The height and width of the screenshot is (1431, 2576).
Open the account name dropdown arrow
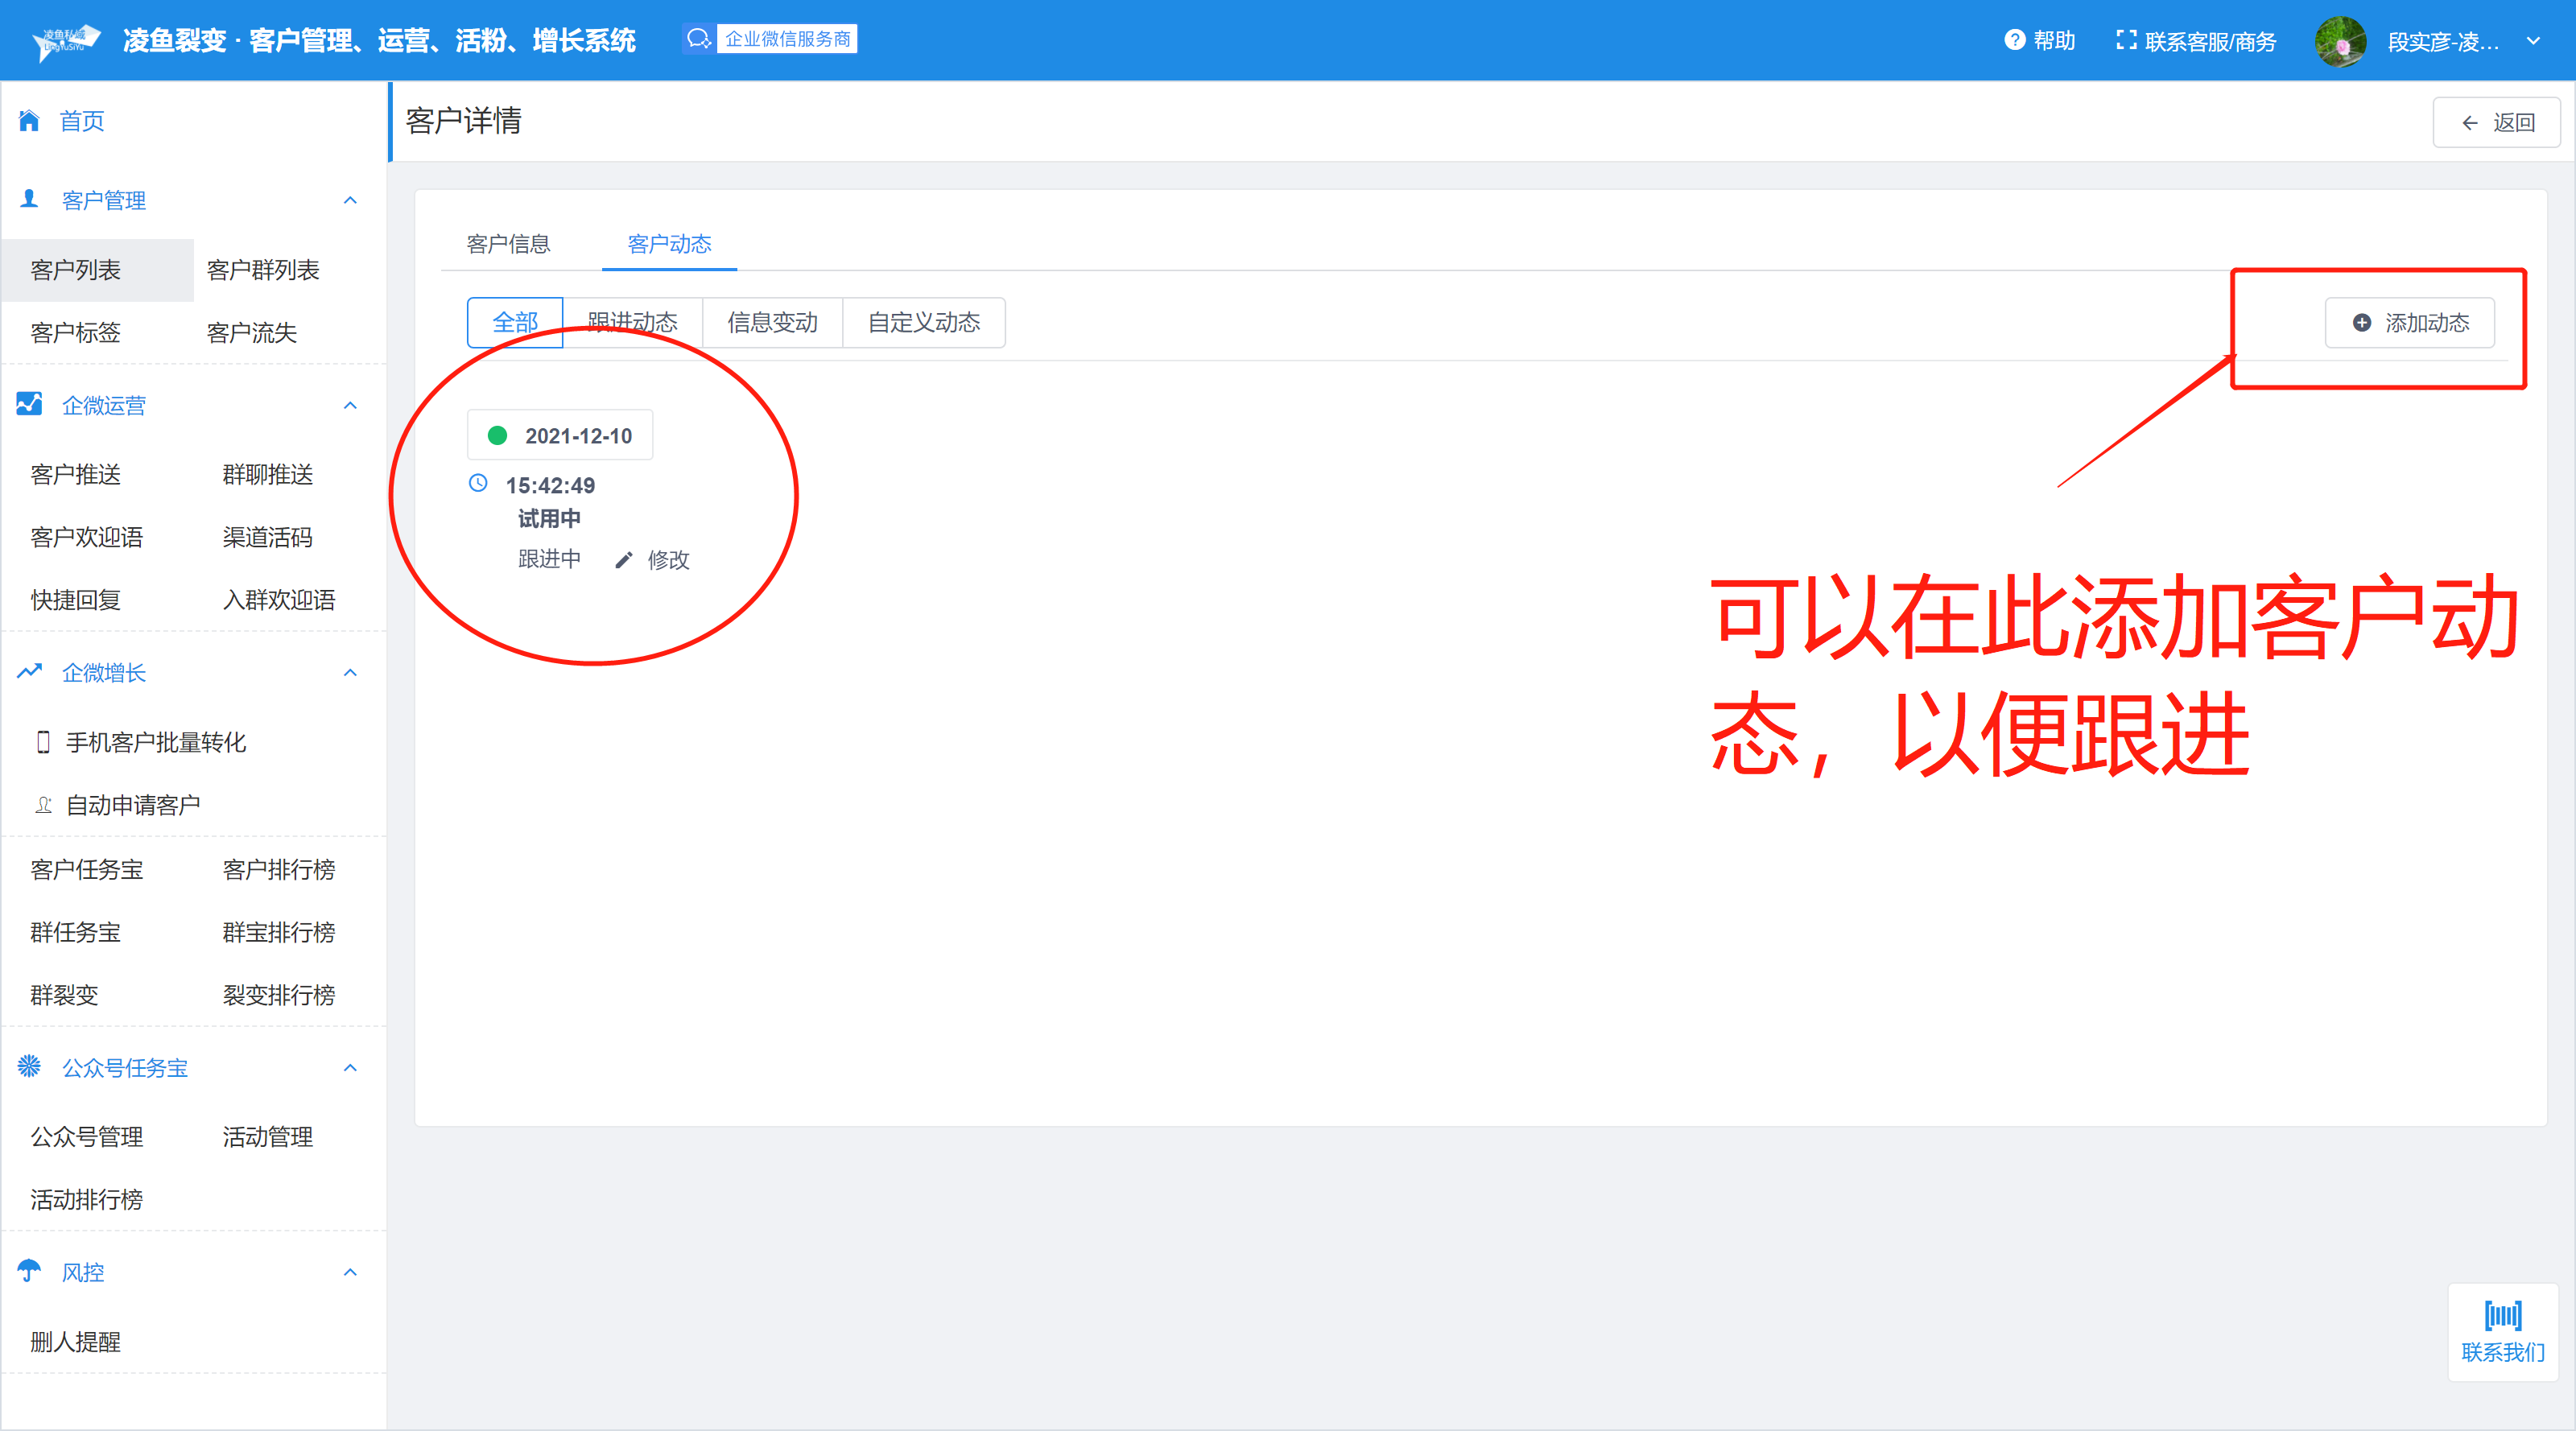pyautogui.click(x=2533, y=41)
